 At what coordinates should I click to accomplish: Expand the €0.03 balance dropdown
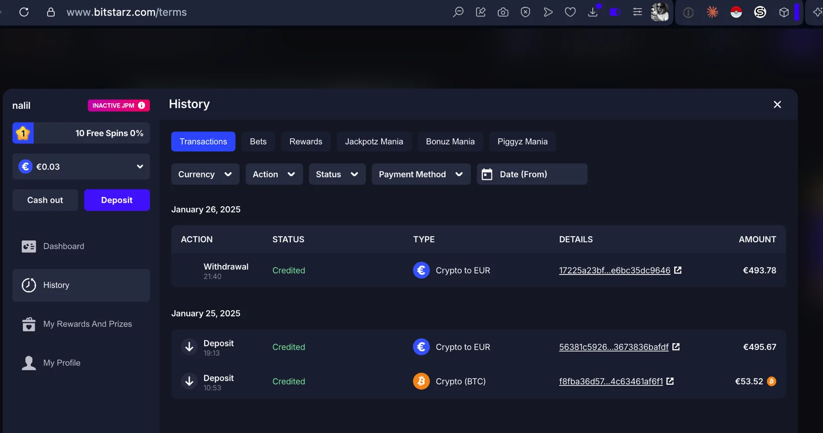coord(81,166)
